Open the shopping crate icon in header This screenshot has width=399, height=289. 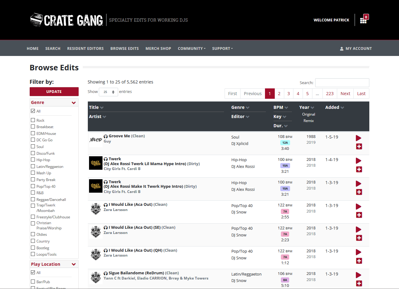364,20
